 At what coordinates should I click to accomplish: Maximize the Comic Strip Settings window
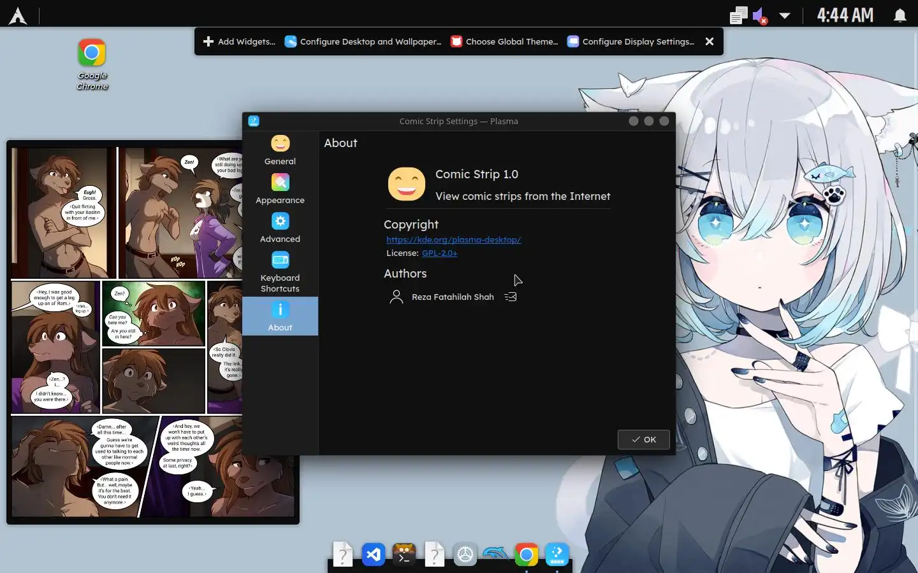coord(649,121)
